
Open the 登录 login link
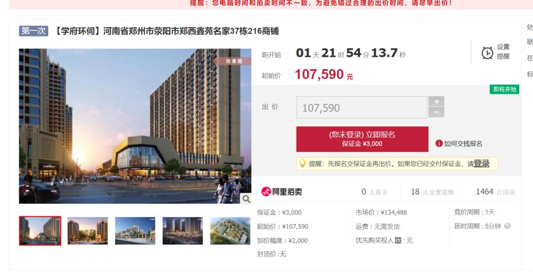481,164
